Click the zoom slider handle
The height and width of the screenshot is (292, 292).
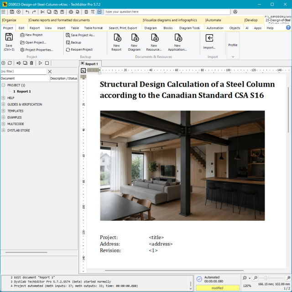coord(266,278)
